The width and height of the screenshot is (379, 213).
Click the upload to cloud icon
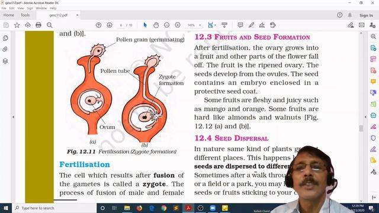click(x=28, y=25)
